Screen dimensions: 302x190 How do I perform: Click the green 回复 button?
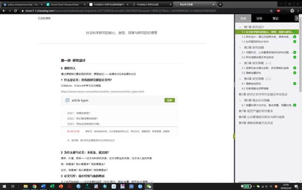click(x=169, y=100)
